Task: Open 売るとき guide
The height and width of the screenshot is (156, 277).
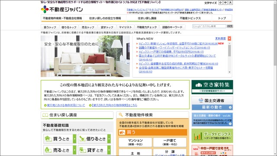Action: [x=60, y=150]
